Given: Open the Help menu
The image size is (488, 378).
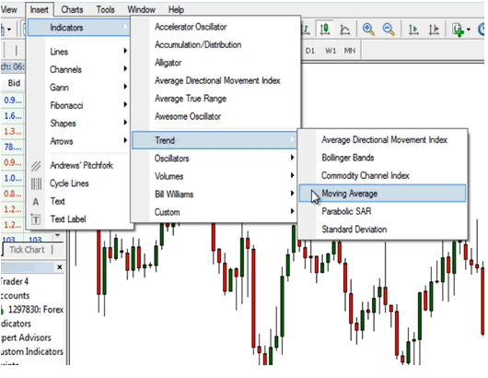Looking at the screenshot, I should pyautogui.click(x=176, y=9).
